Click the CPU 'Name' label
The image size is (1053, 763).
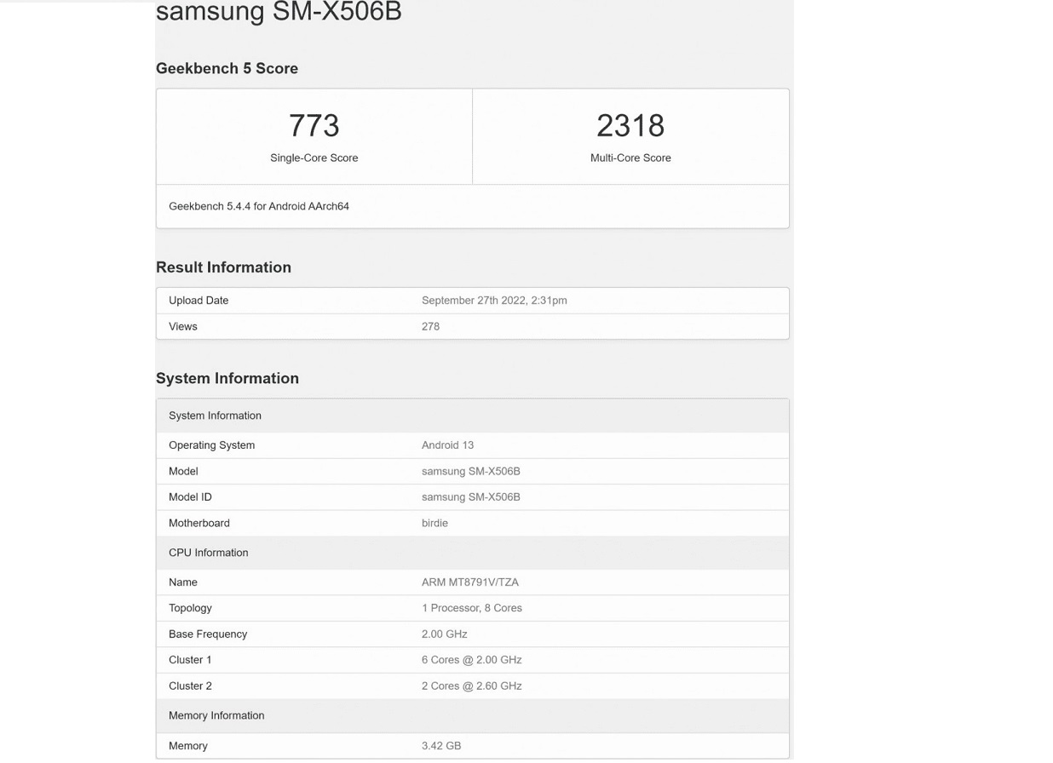coord(183,582)
